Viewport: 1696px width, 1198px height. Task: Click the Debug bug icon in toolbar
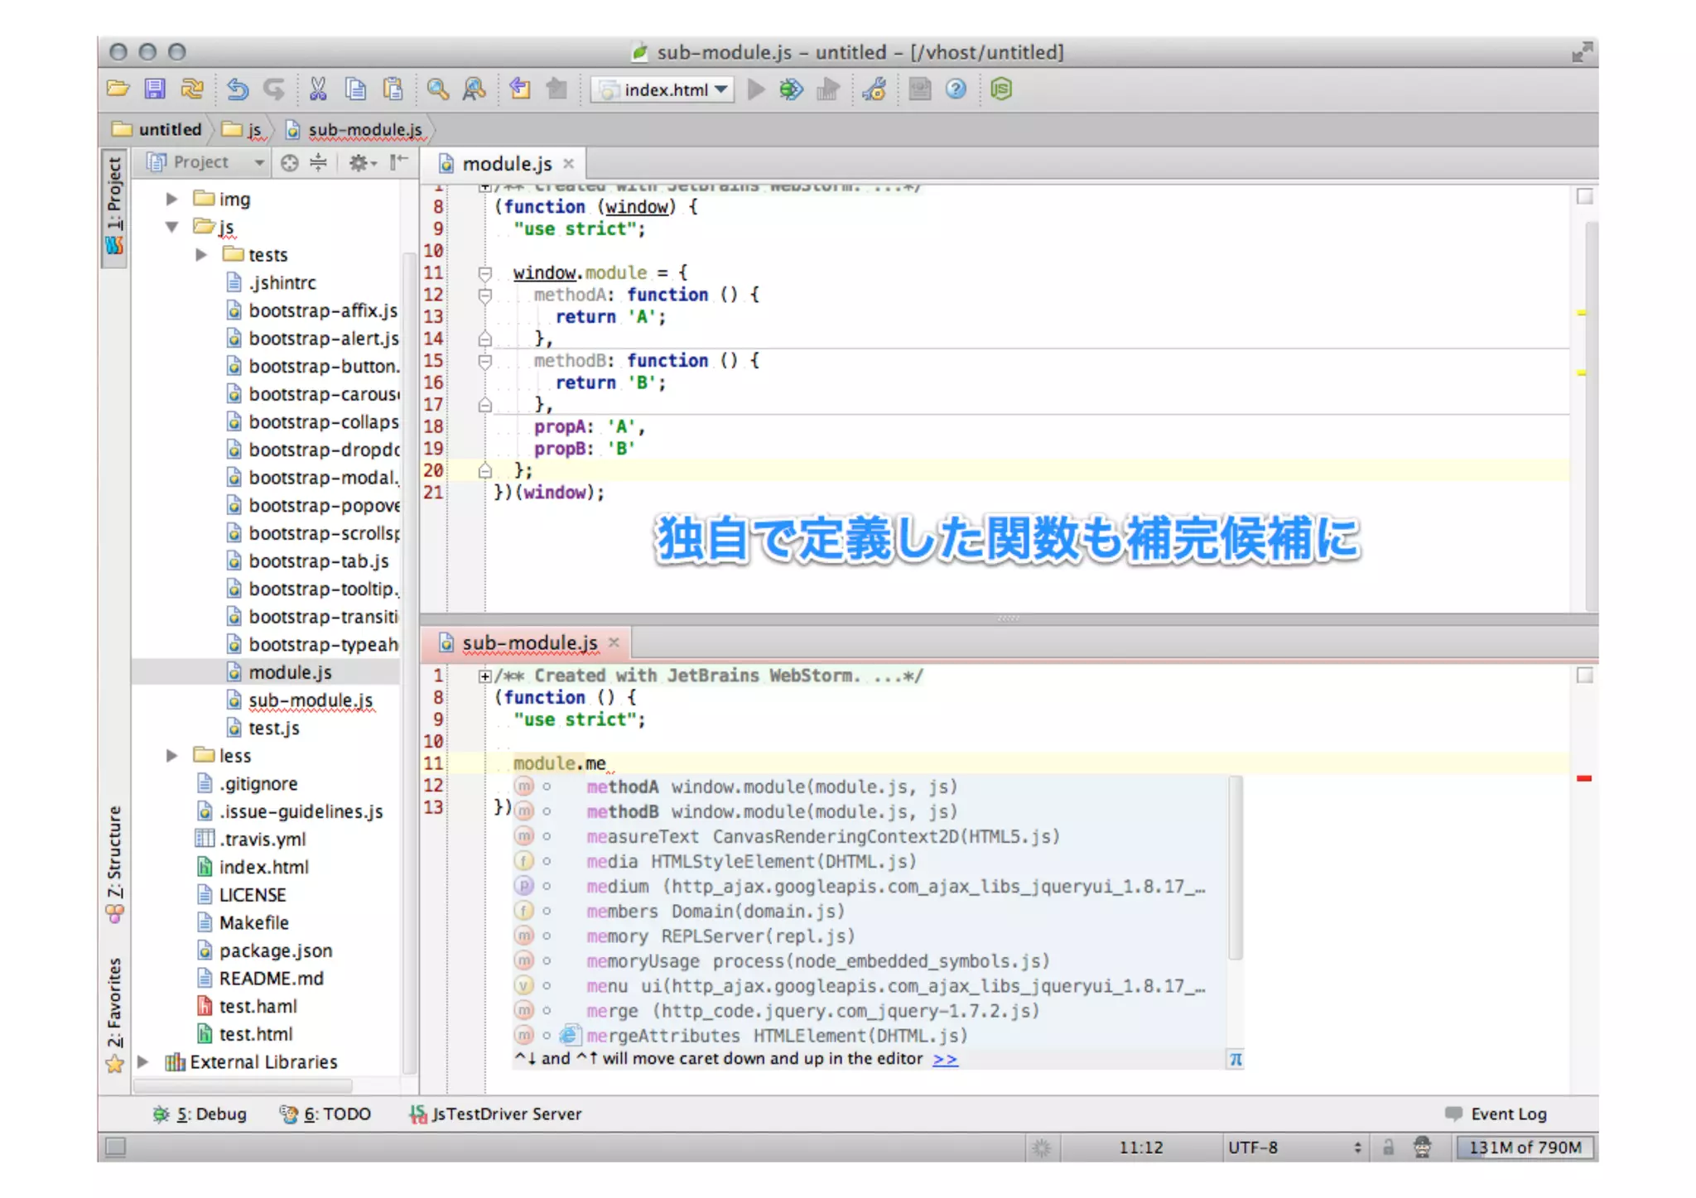791,89
